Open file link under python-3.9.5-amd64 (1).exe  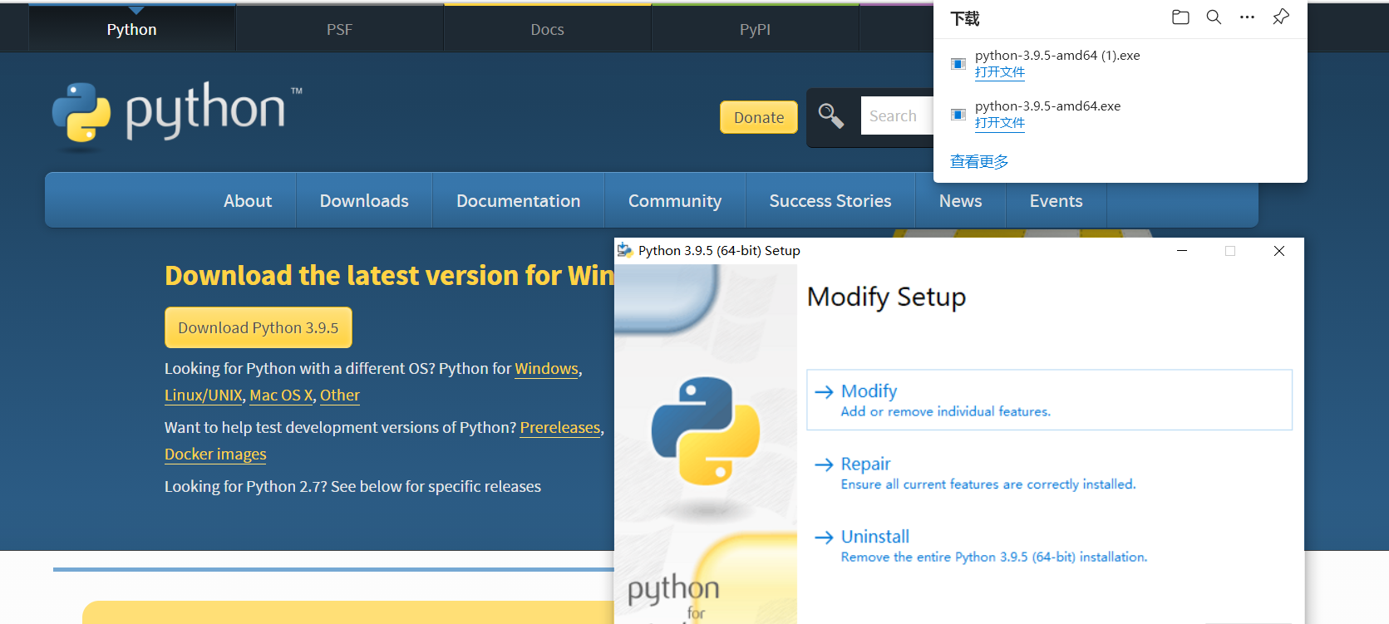[x=999, y=72]
